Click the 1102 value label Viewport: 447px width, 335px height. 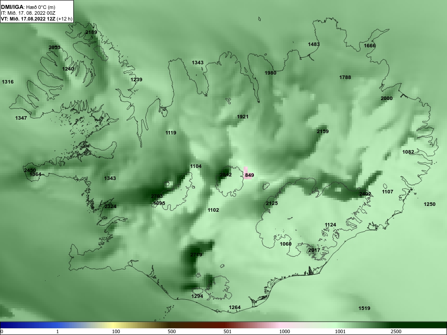click(213, 210)
